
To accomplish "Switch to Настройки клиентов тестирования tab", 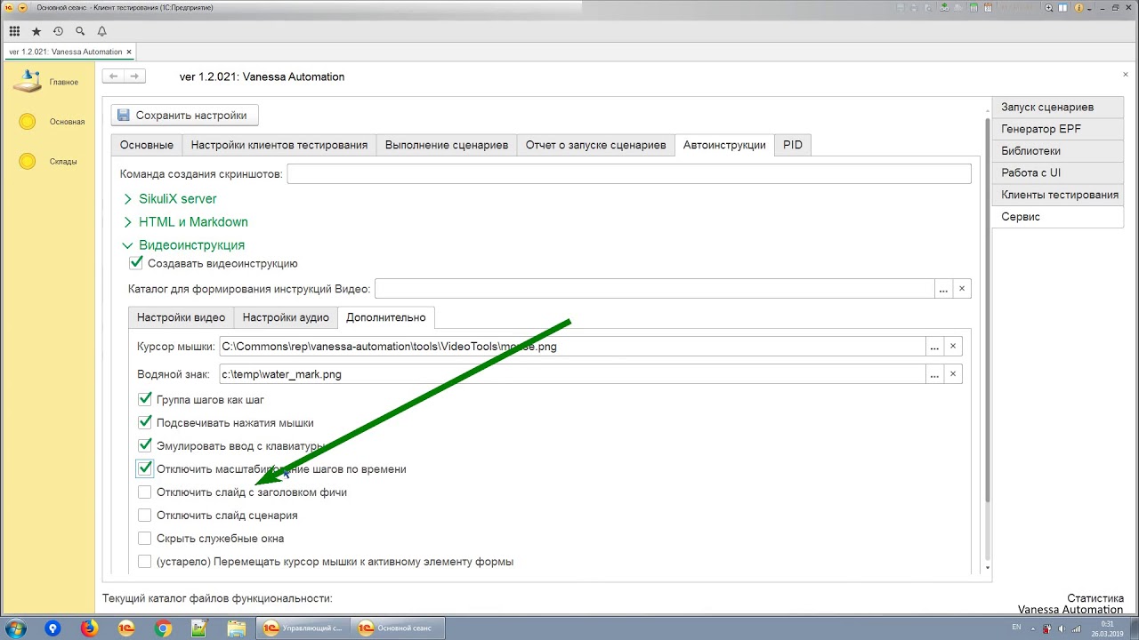I will [x=279, y=145].
